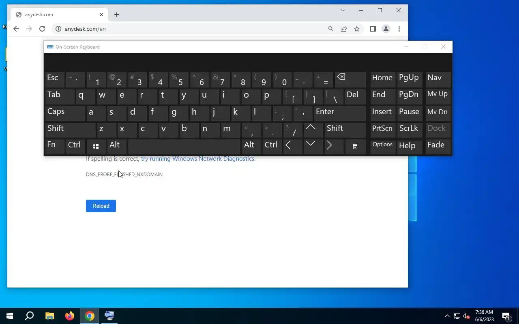Screen dimensions: 519x324
Task: Click the On-Screen Keyboard taskbar icon
Action: pos(109,316)
